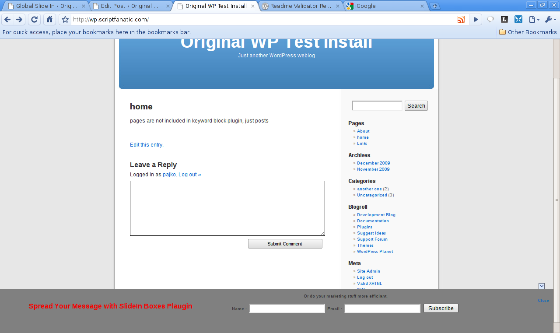The image size is (560, 333).
Task: View the December 2009 archive
Action: [x=374, y=163]
